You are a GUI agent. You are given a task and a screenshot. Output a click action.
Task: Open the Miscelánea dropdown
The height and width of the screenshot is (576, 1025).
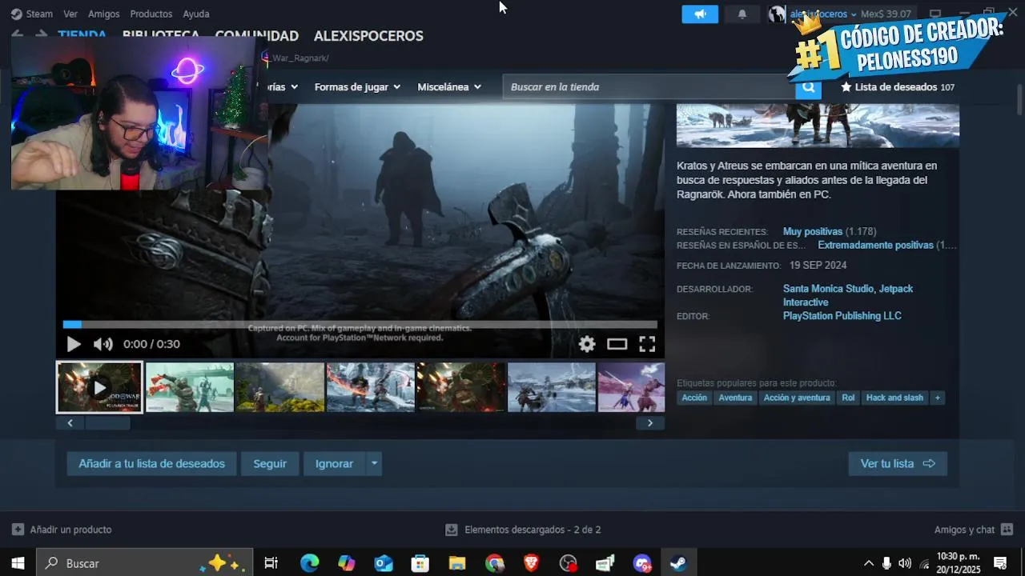point(449,87)
